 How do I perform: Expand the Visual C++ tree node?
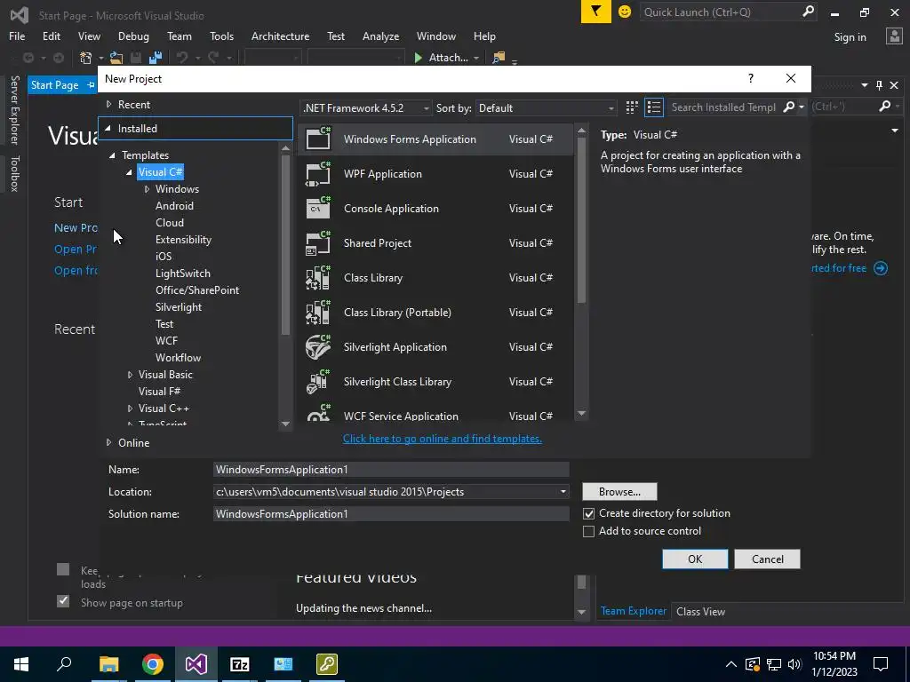(130, 408)
